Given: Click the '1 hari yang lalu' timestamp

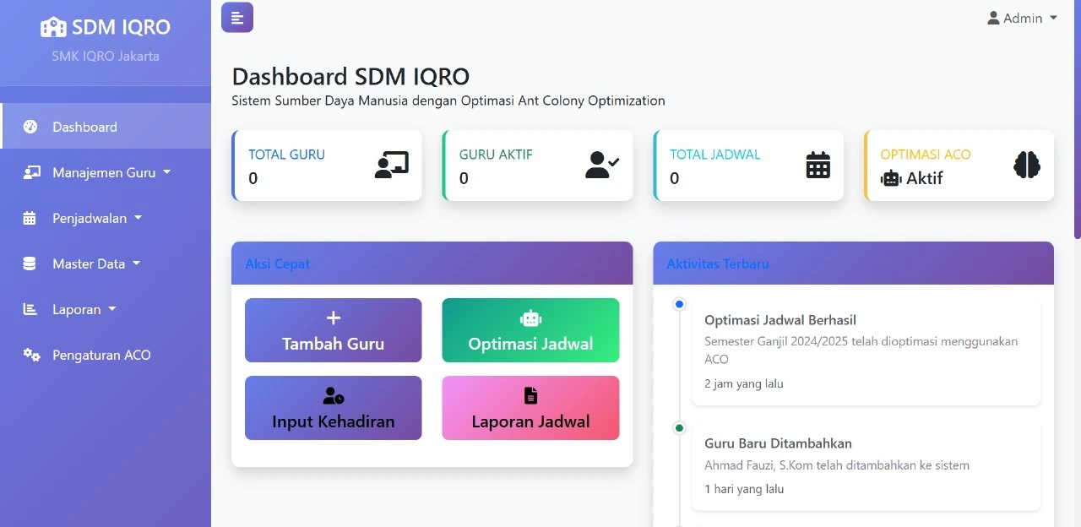Looking at the screenshot, I should coord(744,489).
